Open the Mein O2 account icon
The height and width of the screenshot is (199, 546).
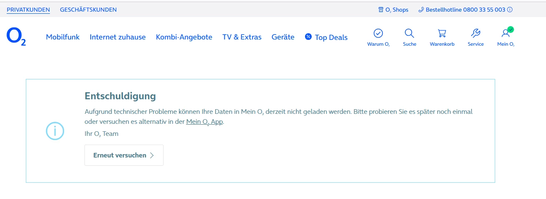pos(506,34)
